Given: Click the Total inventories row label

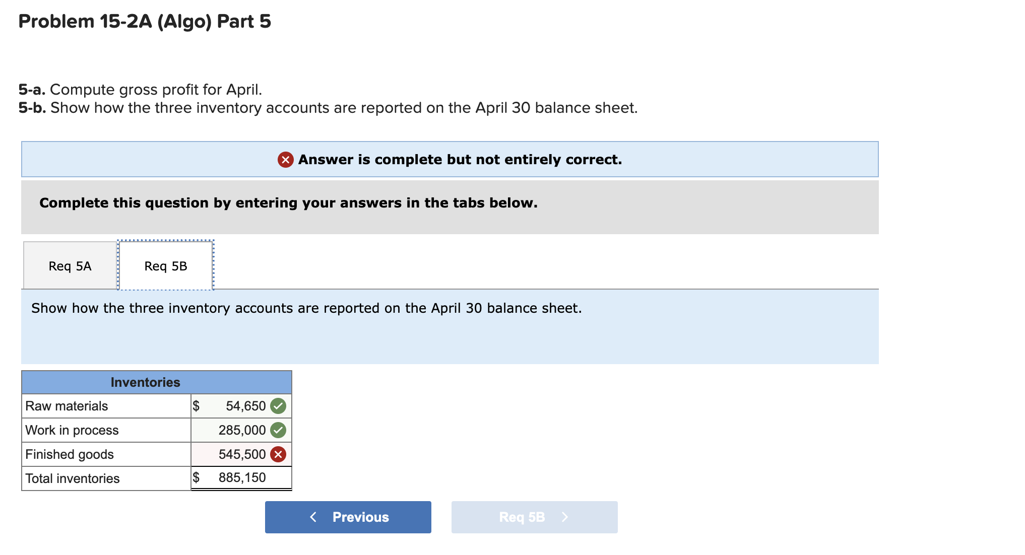Looking at the screenshot, I should pos(73,478).
